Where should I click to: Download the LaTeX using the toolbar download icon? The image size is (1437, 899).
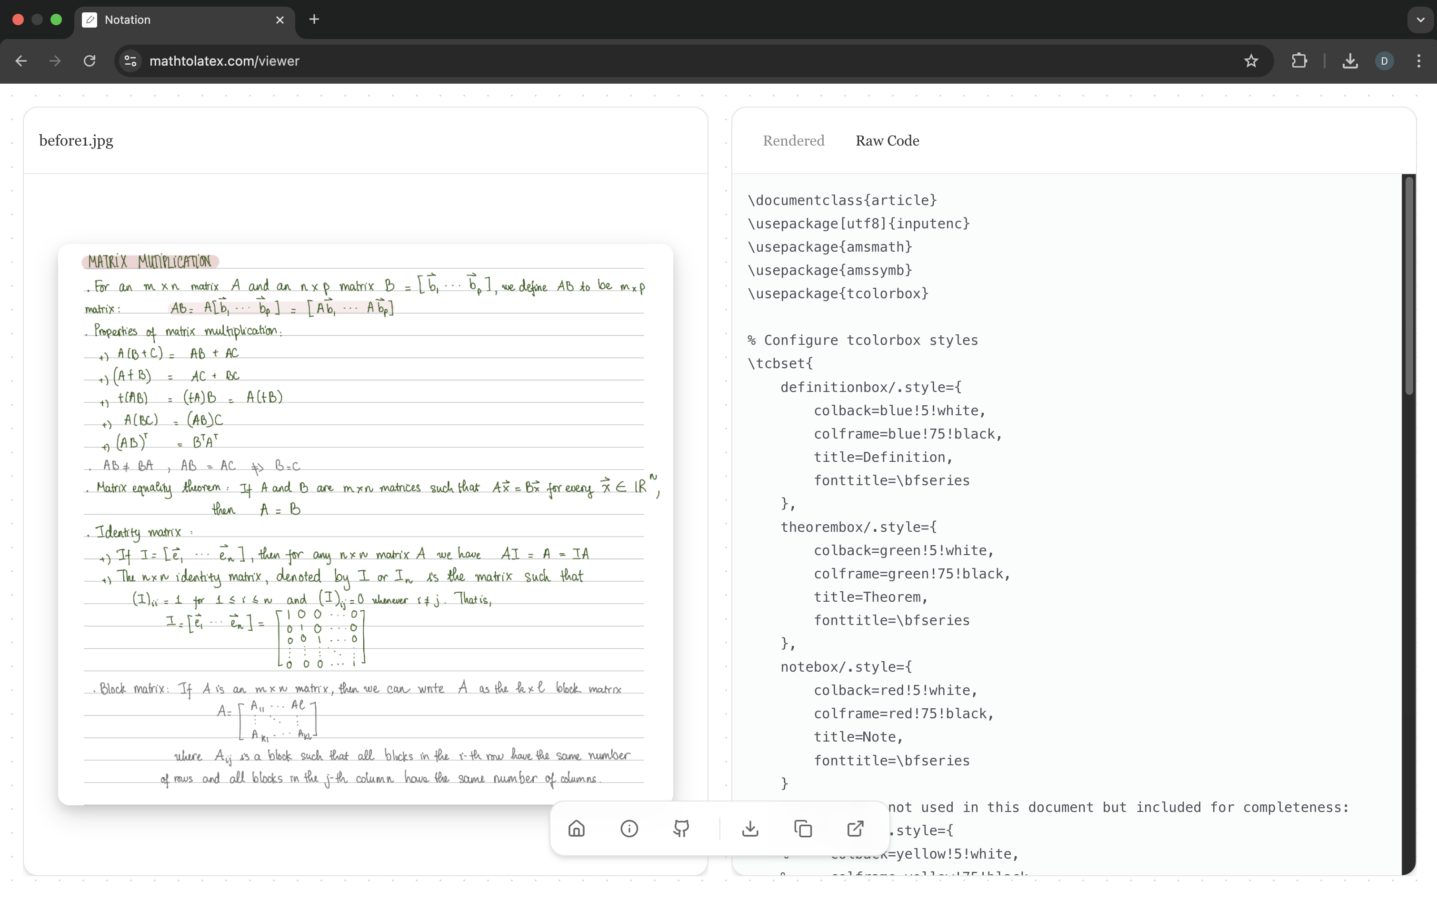[x=750, y=828]
